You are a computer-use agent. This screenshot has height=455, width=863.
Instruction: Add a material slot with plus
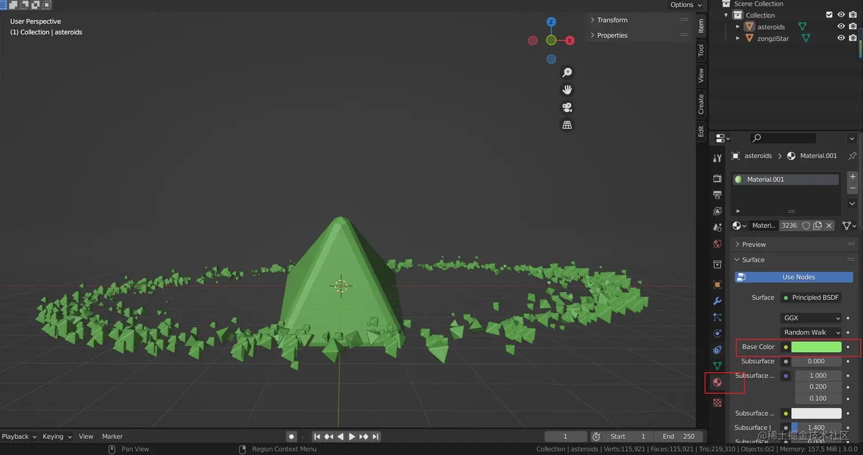coord(852,176)
